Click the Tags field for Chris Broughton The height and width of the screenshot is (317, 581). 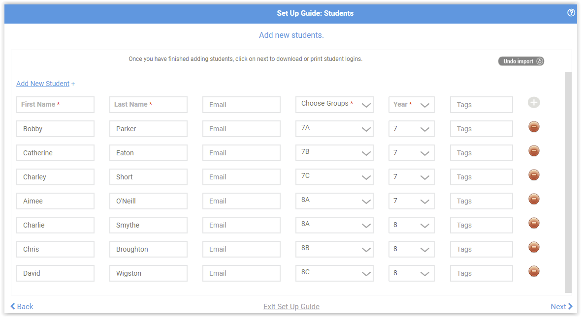(482, 249)
